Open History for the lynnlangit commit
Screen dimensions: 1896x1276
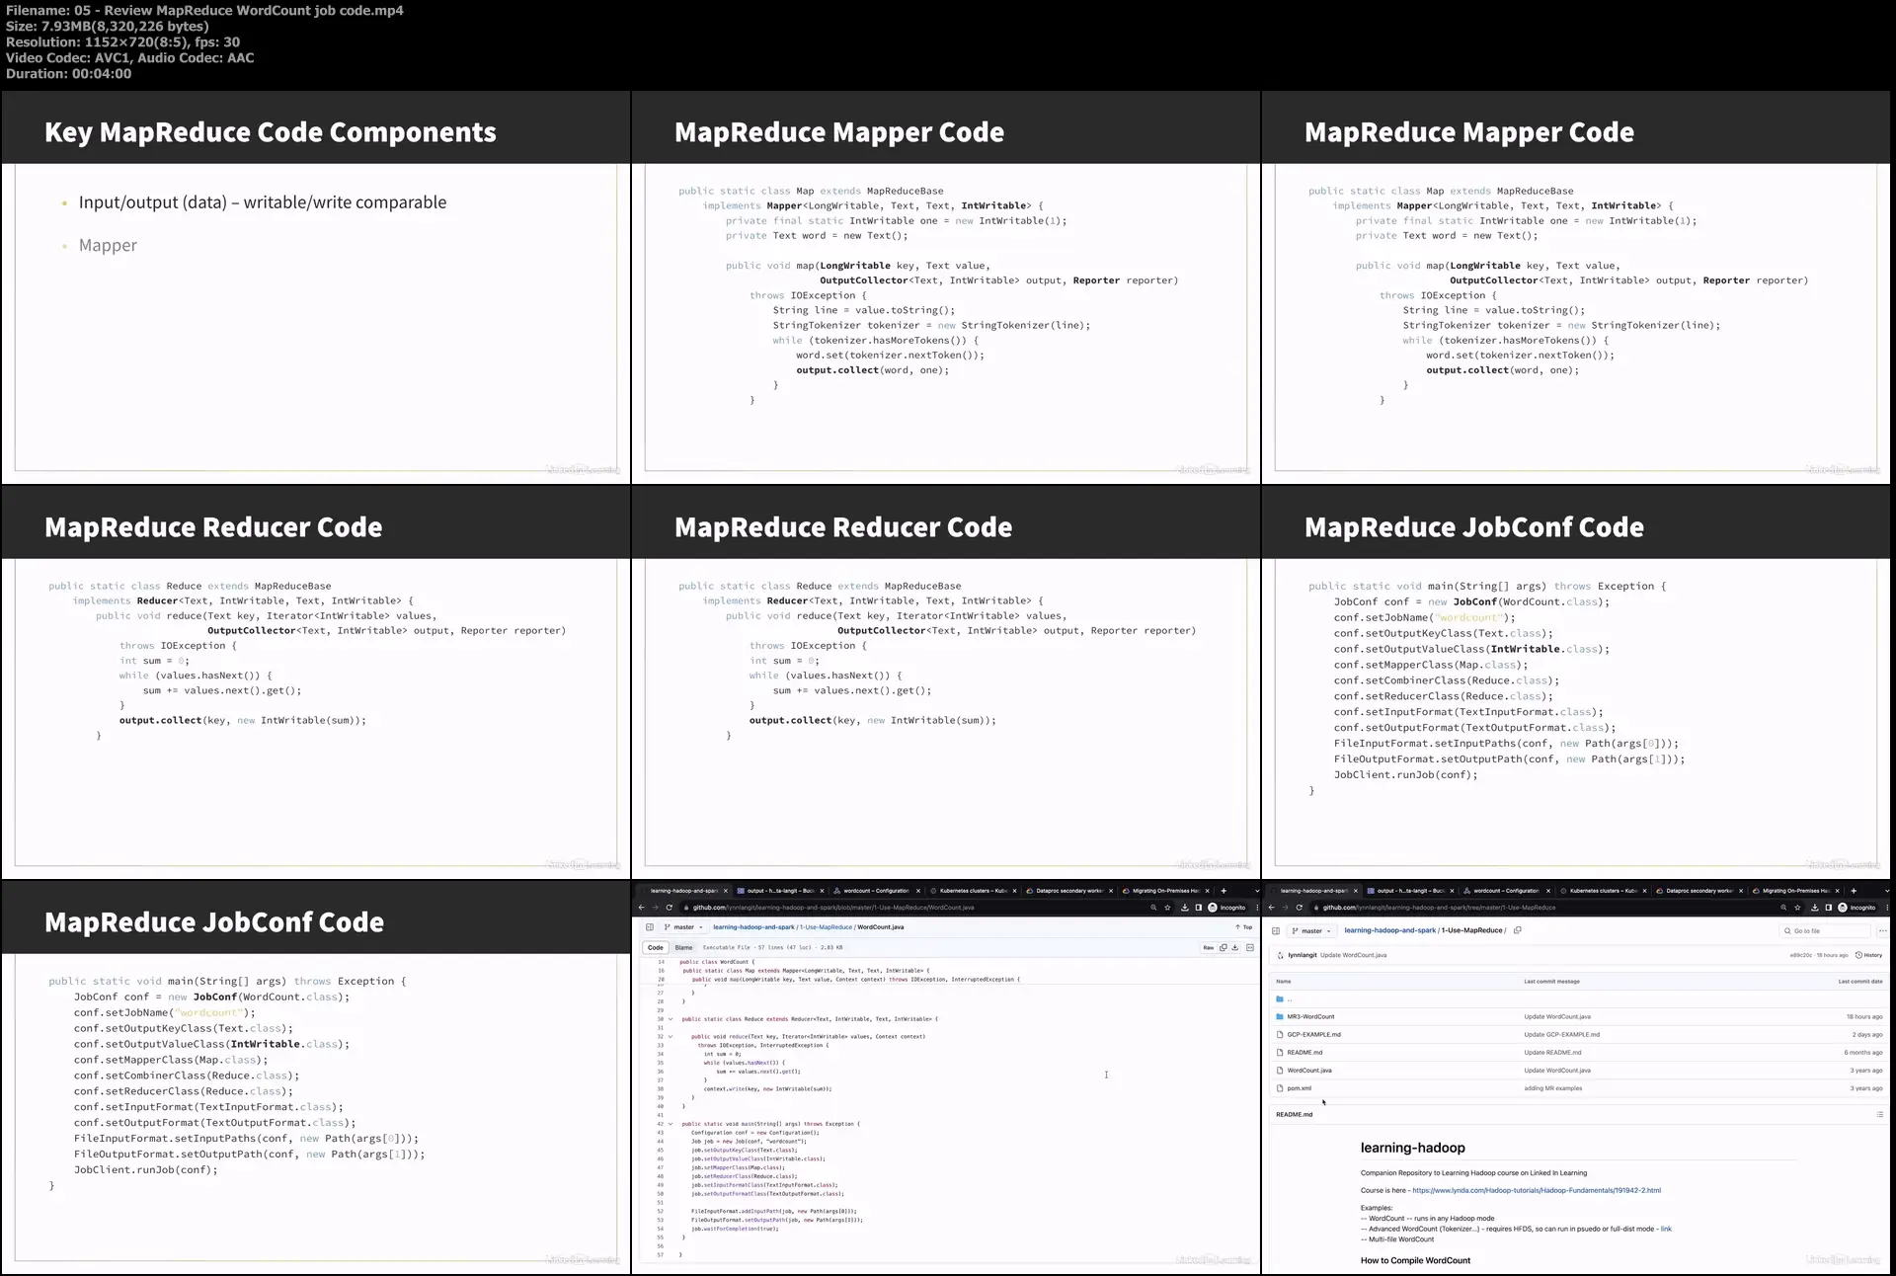1868,955
